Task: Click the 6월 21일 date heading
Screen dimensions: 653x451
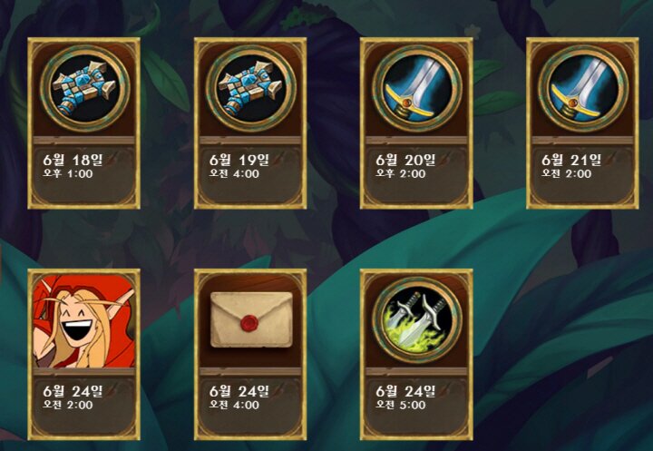Action: 571,160
